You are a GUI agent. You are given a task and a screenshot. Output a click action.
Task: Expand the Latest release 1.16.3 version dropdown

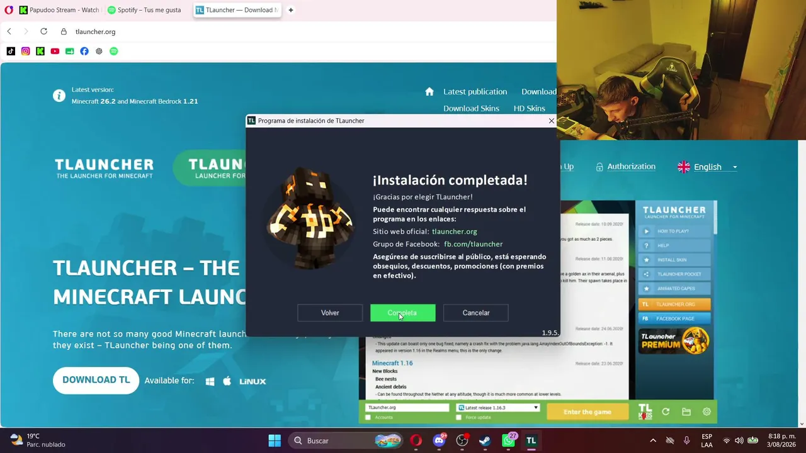[498, 408]
